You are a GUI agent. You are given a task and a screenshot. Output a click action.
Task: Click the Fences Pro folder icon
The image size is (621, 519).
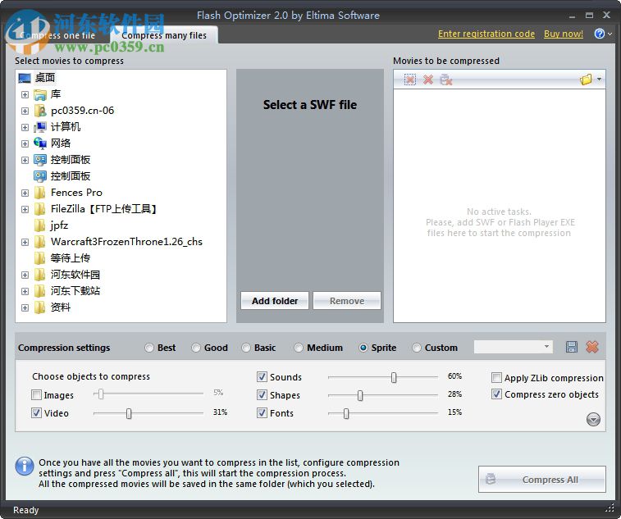40,193
